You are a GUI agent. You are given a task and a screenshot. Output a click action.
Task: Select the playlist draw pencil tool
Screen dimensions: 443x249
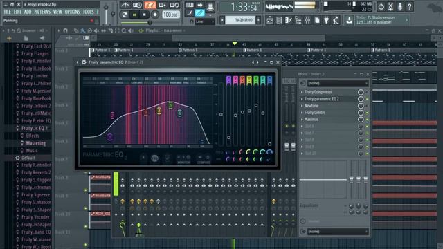point(76,30)
